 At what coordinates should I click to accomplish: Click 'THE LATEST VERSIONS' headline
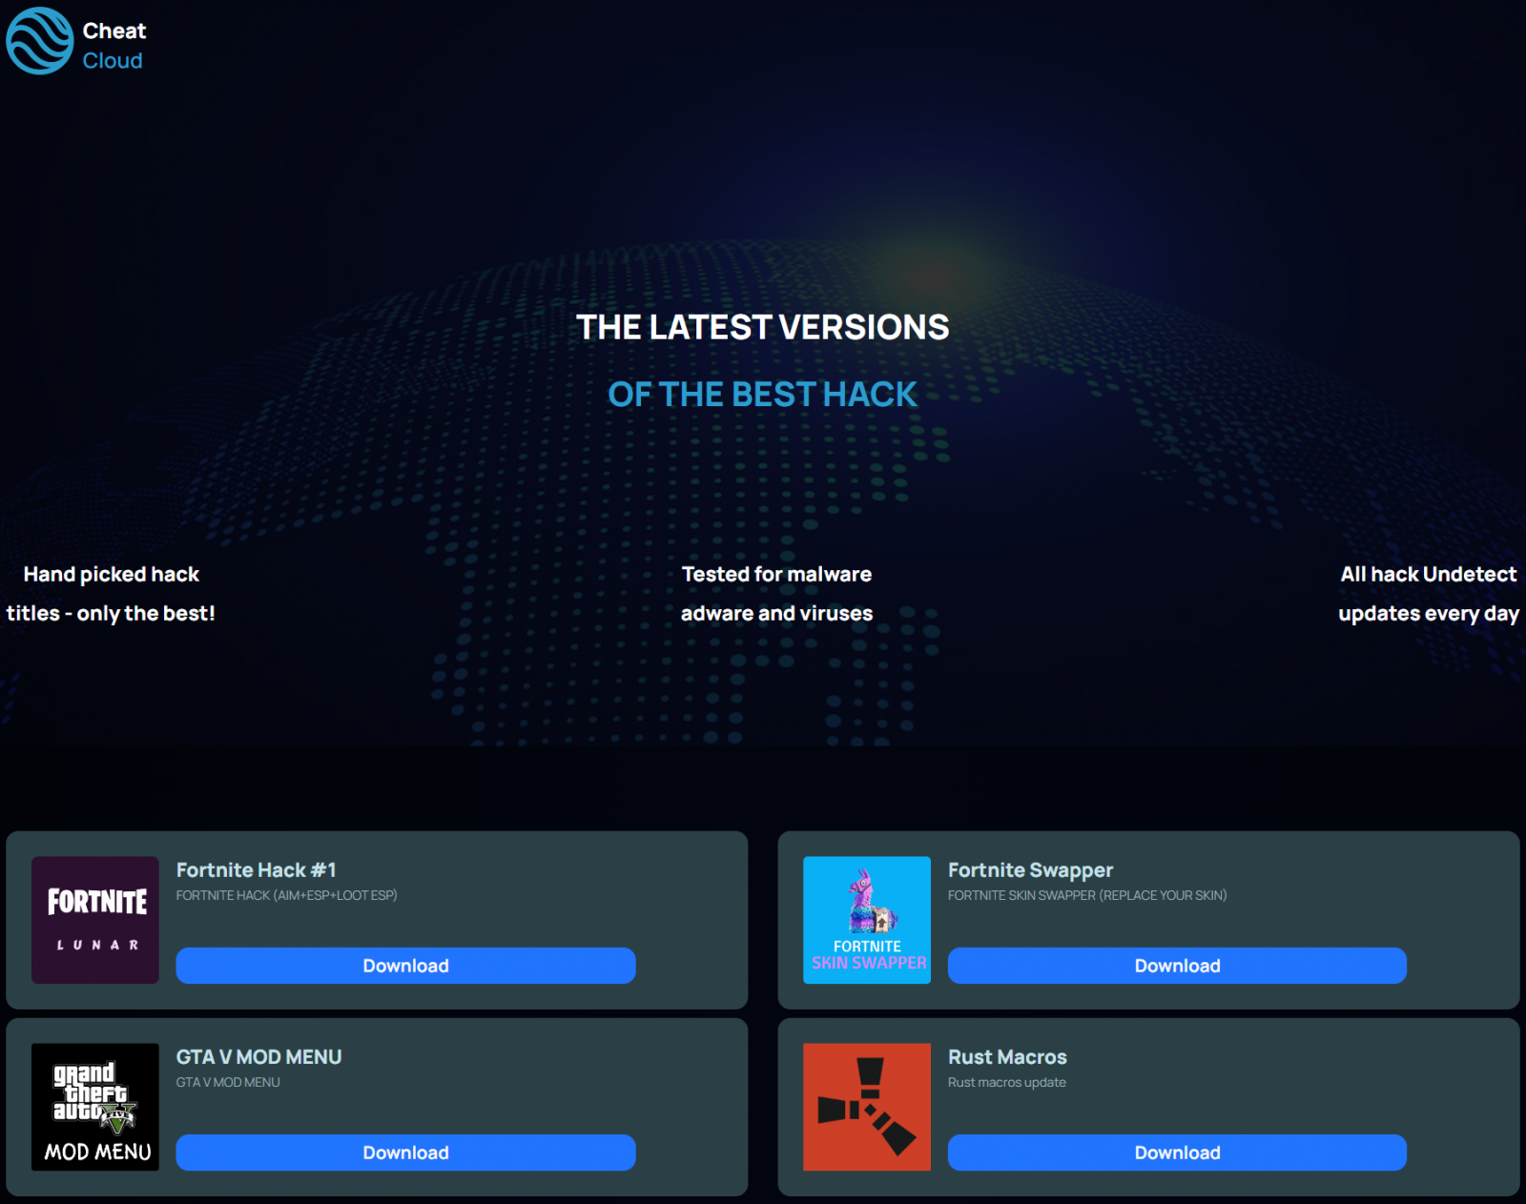click(763, 327)
